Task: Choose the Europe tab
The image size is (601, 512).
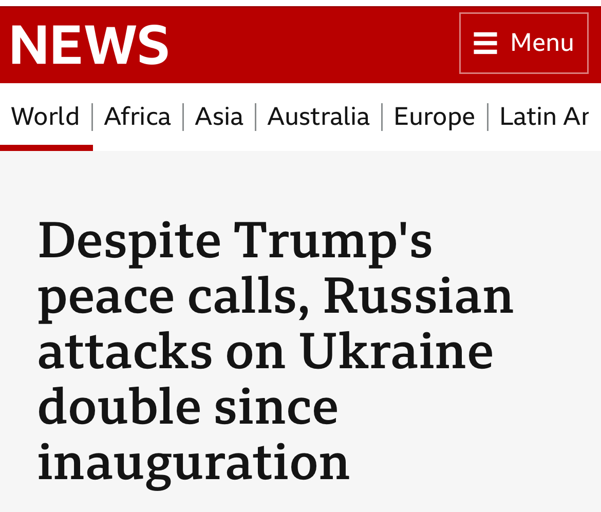Action: pyautogui.click(x=434, y=116)
